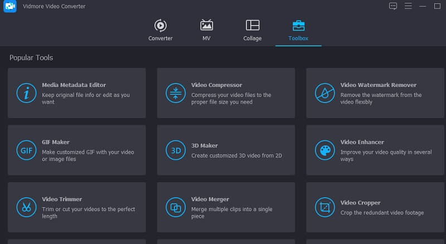The width and height of the screenshot is (446, 244).
Task: Open the feedback chat icon in title bar
Action: click(x=393, y=6)
